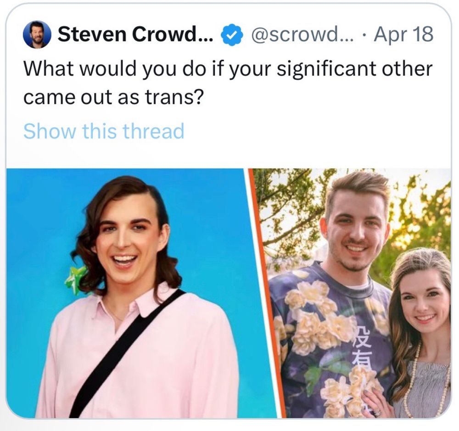Click blank card area below Show this thread
This screenshot has width=459, height=431.
click(228, 155)
